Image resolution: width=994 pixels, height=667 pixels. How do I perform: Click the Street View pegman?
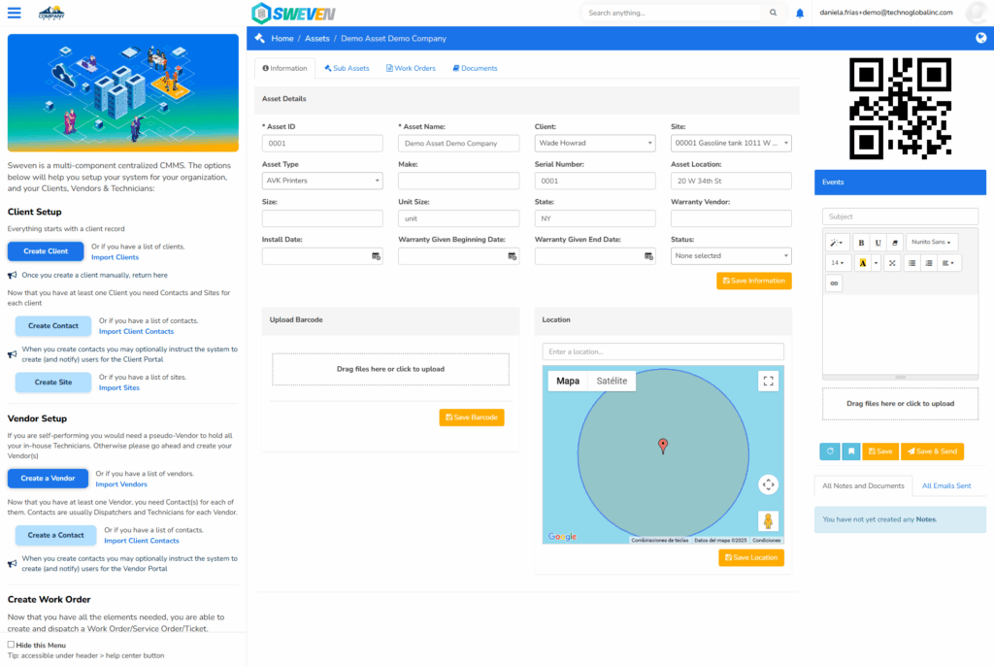769,521
